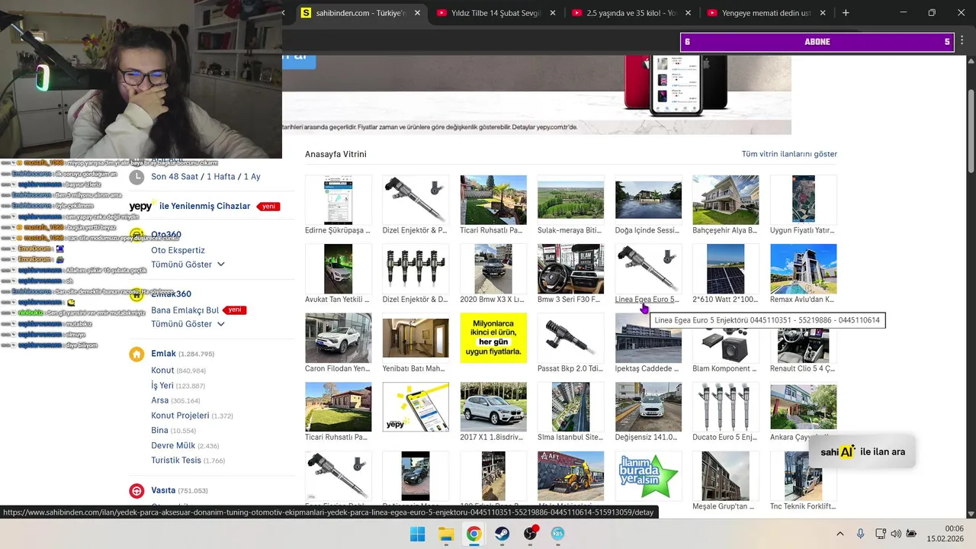The height and width of the screenshot is (549, 976).
Task: Open the Arsa subcategory
Action: 159,400
